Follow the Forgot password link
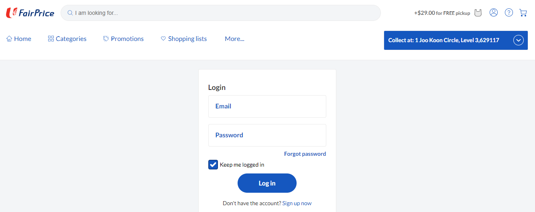Screen dimensions: 535x212 pos(305,154)
